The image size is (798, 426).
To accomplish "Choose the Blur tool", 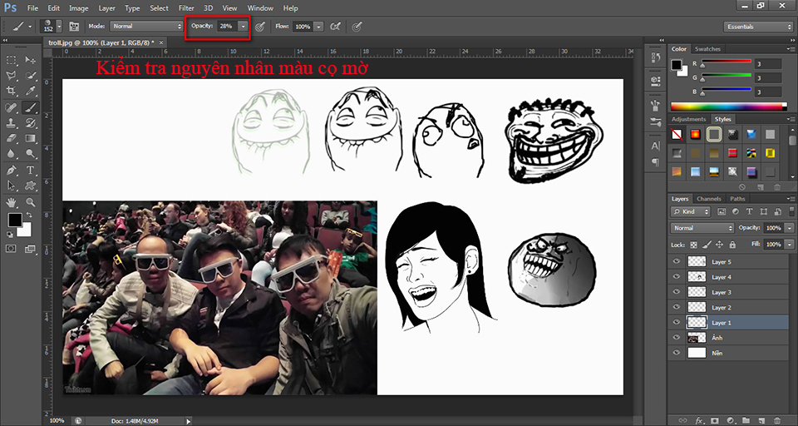I will (11, 153).
